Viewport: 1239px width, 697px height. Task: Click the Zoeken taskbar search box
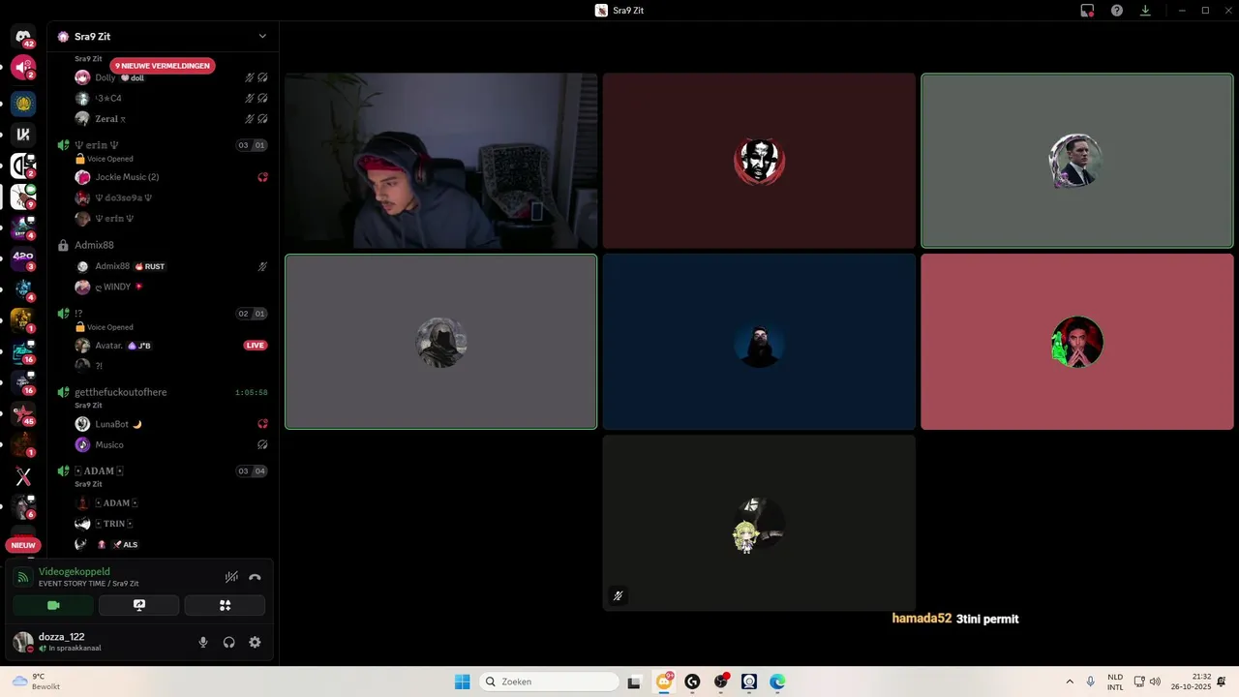550,682
